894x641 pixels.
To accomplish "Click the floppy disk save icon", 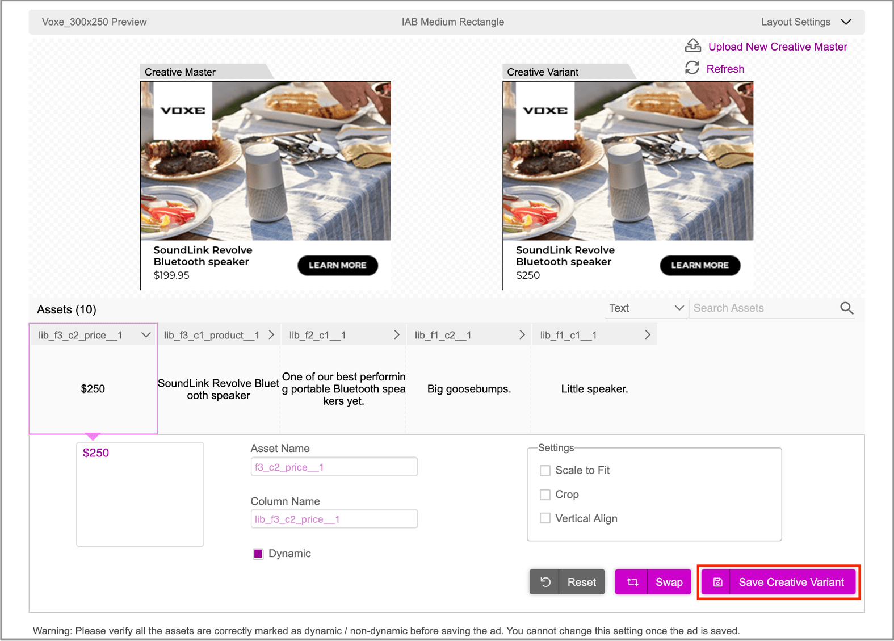I will 717,582.
